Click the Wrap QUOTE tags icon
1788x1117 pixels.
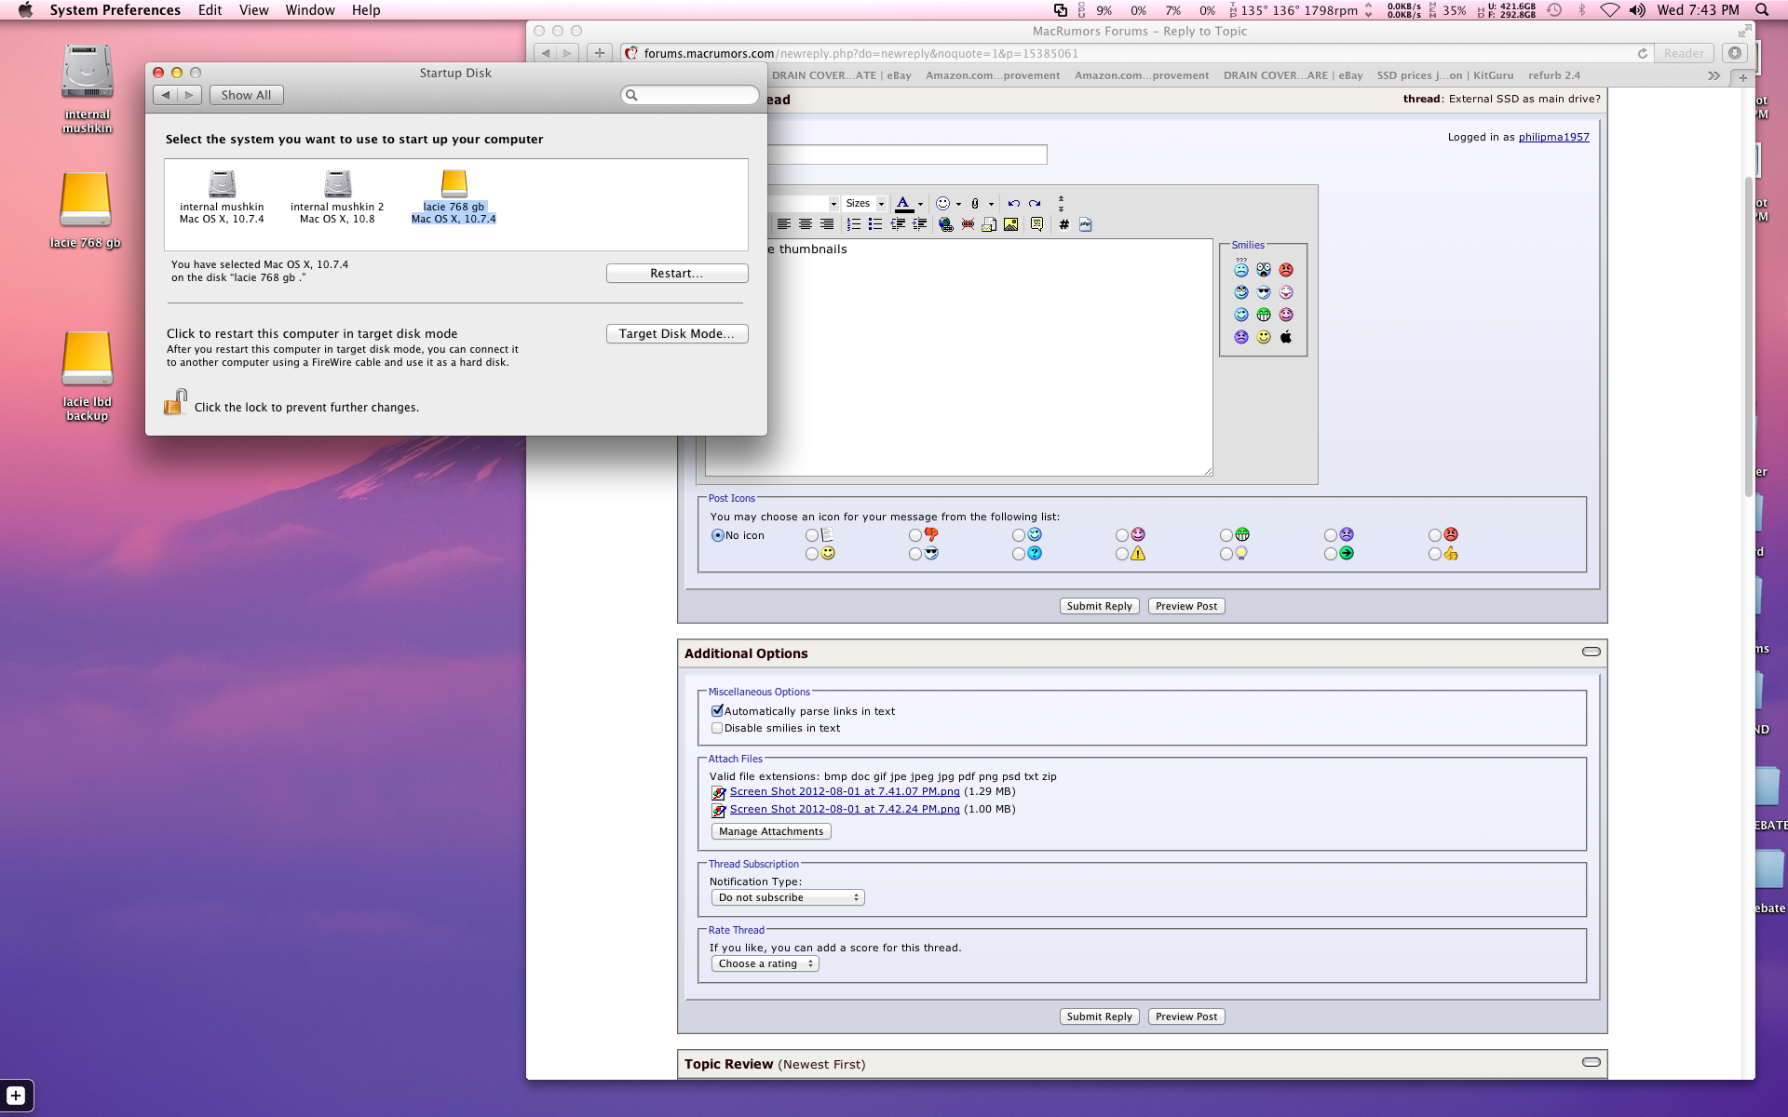[1036, 224]
